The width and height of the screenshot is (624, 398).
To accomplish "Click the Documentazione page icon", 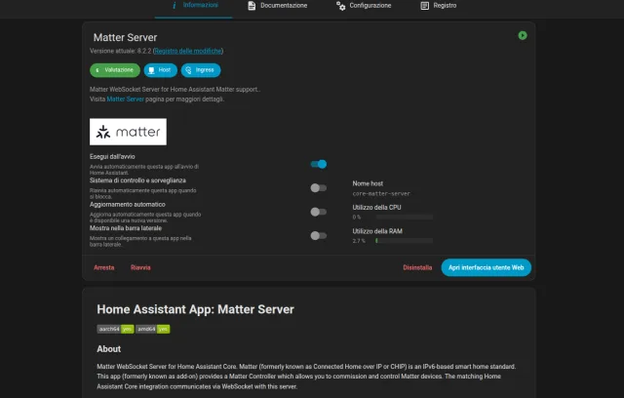I will point(252,6).
